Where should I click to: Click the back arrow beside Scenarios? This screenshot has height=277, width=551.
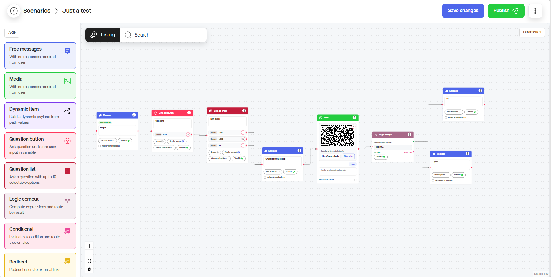pos(14,11)
